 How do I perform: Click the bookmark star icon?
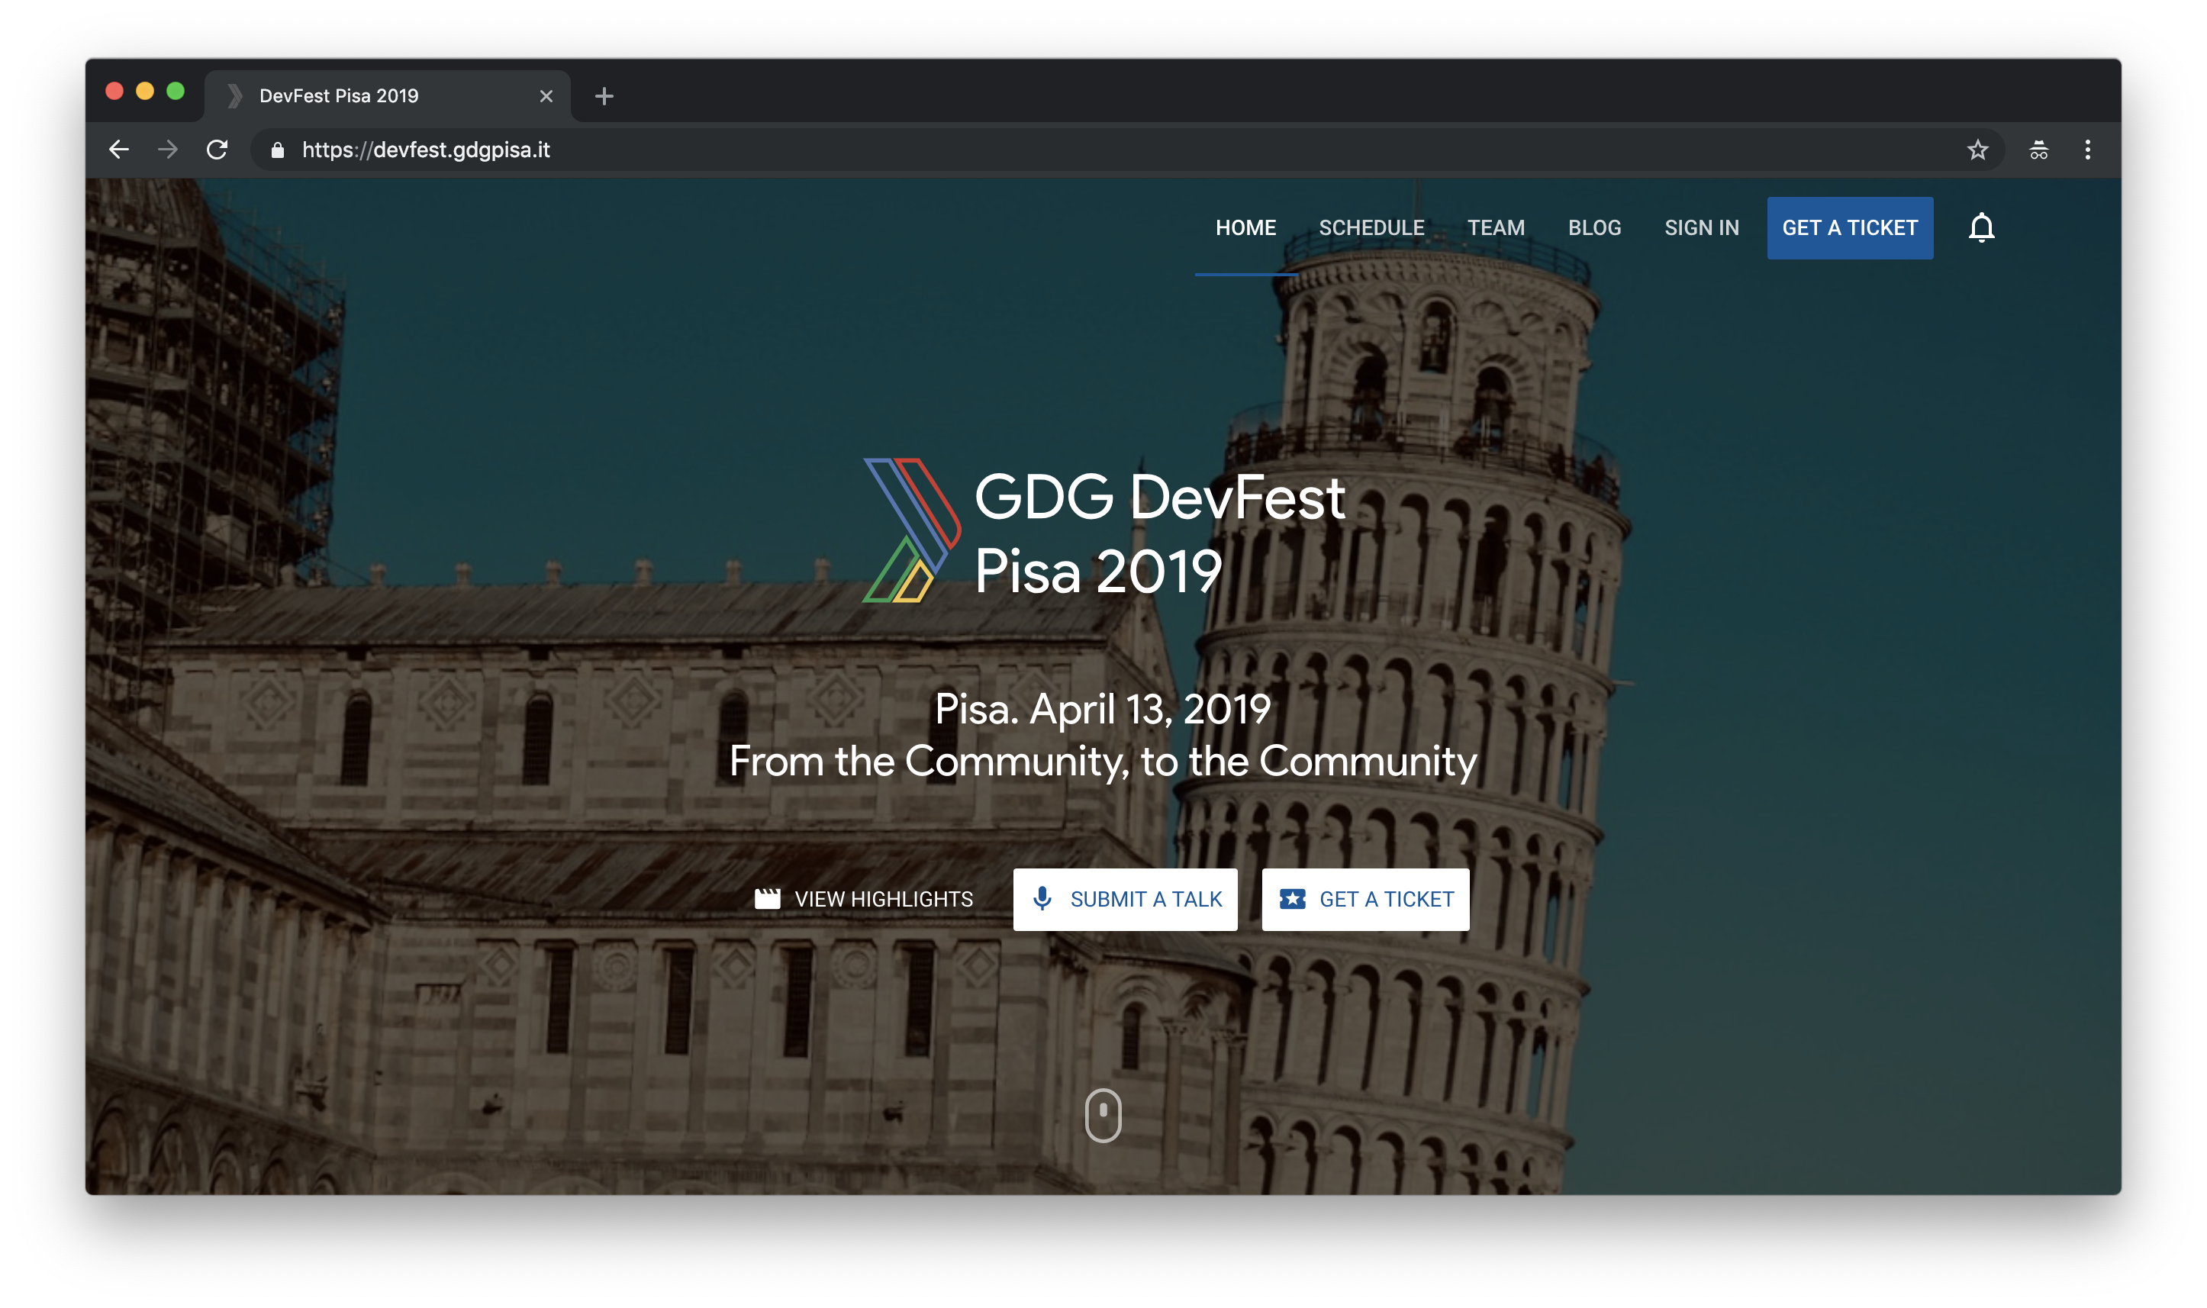1977,150
